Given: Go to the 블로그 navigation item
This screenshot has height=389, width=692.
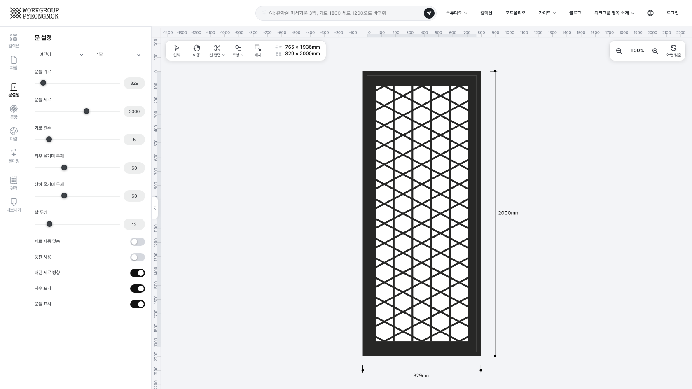Looking at the screenshot, I should point(575,13).
